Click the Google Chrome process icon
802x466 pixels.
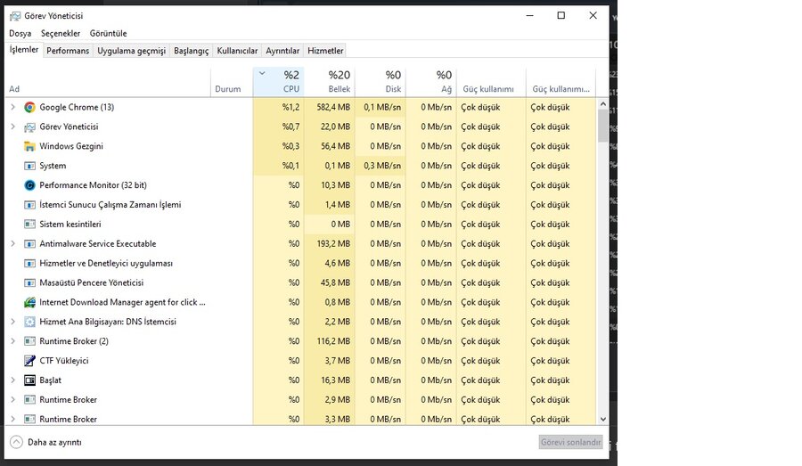29,107
